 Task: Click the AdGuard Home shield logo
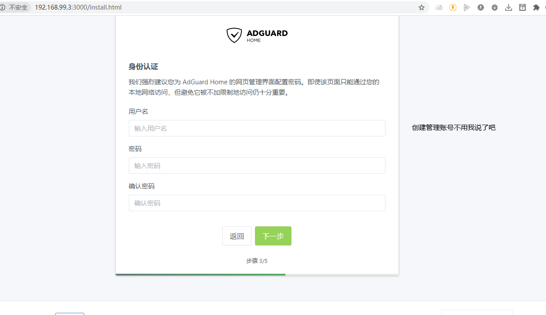pyautogui.click(x=234, y=35)
